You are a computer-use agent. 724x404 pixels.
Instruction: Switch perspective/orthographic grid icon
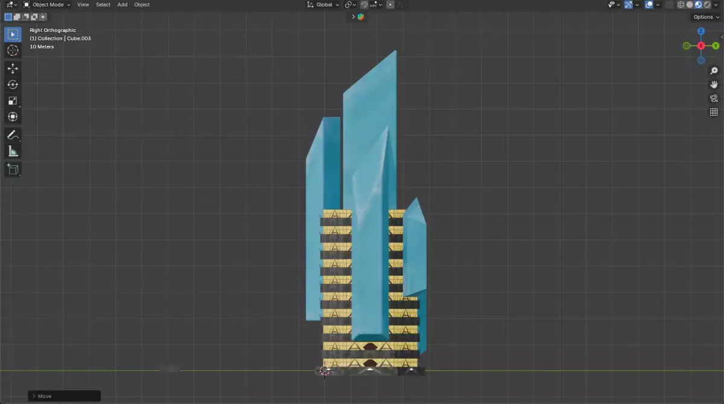click(714, 112)
